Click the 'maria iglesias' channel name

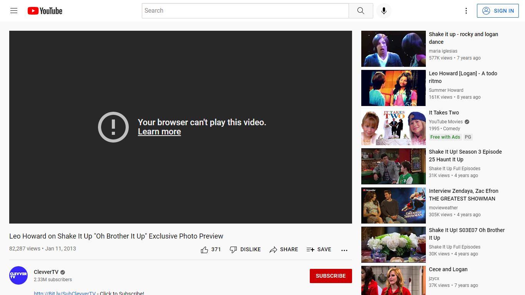tap(443, 51)
